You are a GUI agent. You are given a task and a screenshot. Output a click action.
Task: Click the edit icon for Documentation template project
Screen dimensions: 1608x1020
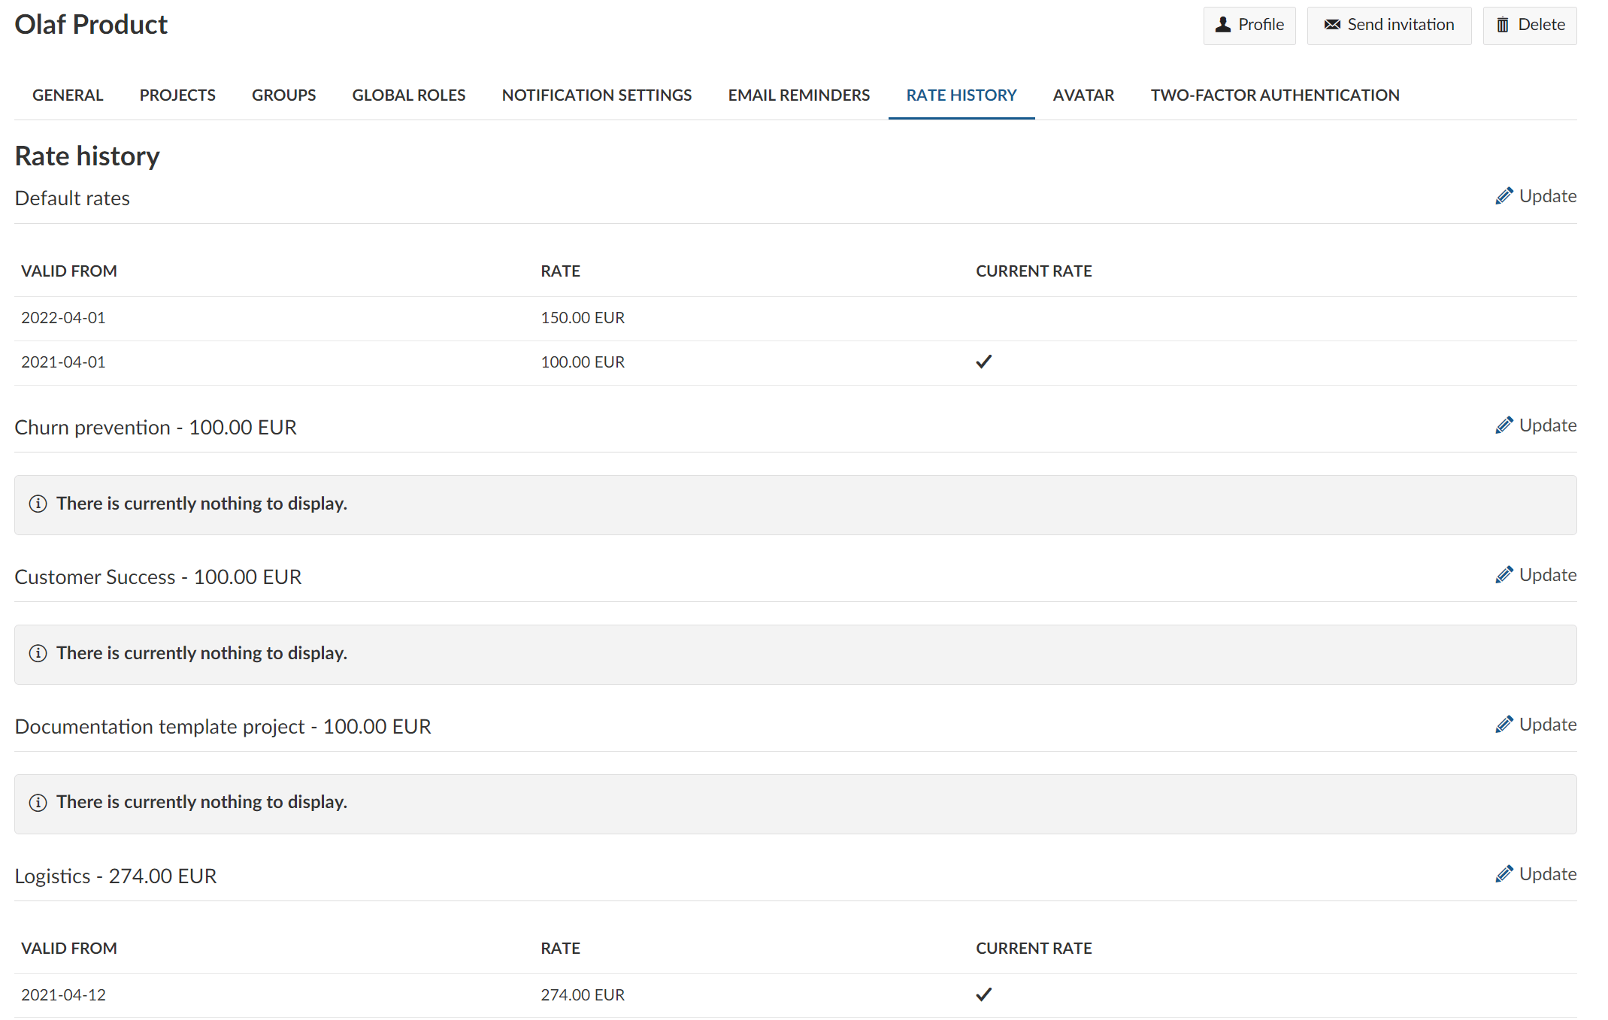(1504, 725)
